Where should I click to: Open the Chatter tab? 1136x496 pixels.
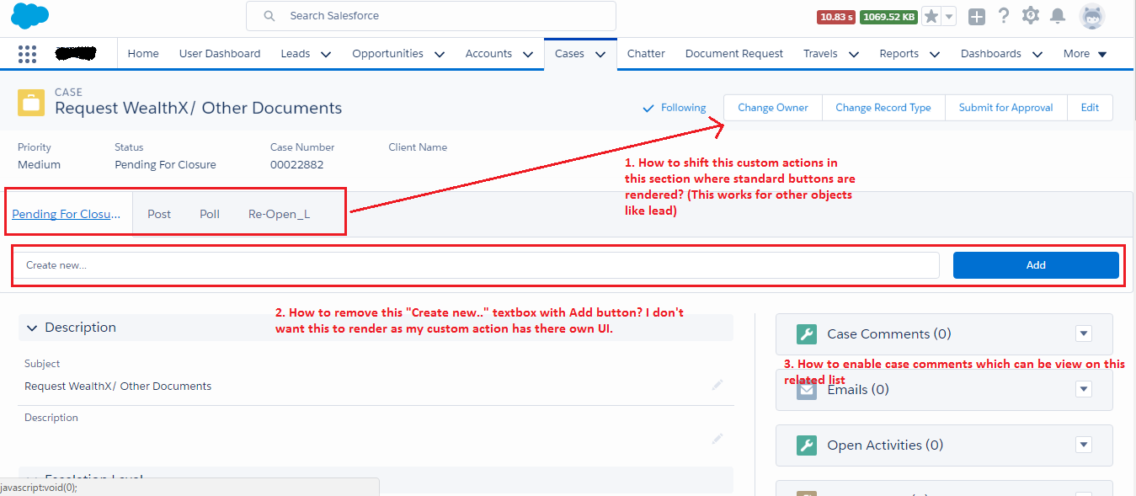pyautogui.click(x=646, y=53)
